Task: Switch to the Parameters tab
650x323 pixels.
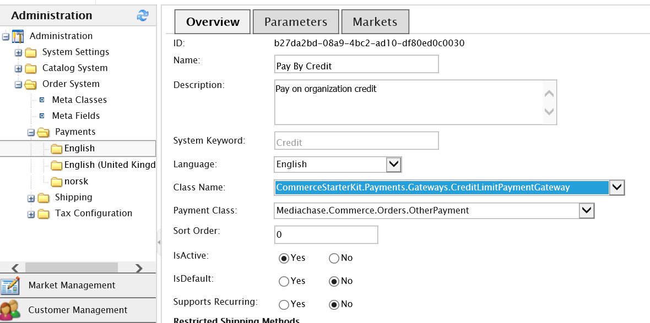Action: pos(296,21)
